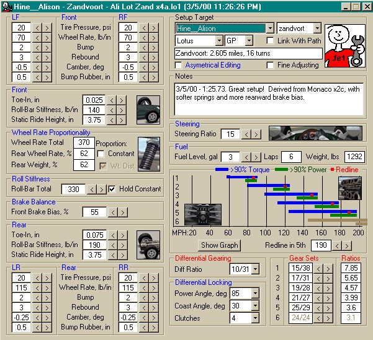Increase the Steering Ratio value
373x340 pixels.
click(257, 134)
